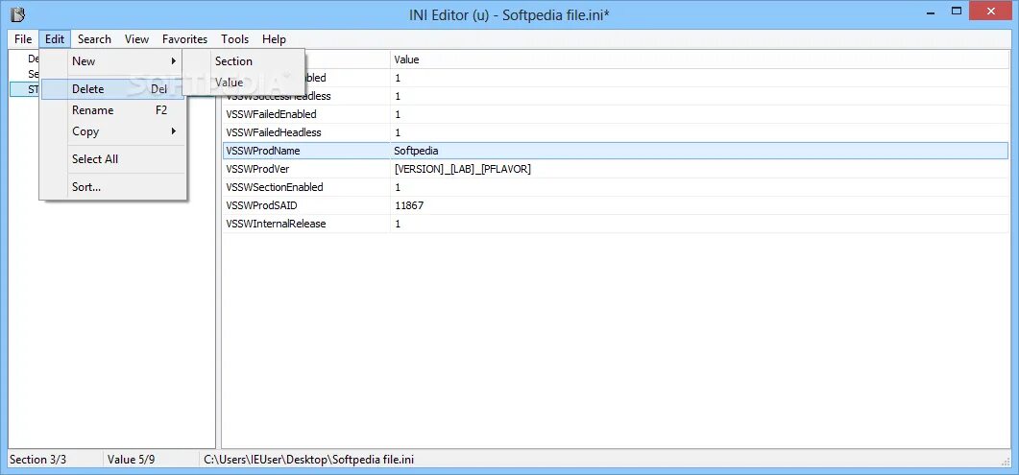
Task: Expand the New submenu in Edit menu
Action: (x=113, y=61)
